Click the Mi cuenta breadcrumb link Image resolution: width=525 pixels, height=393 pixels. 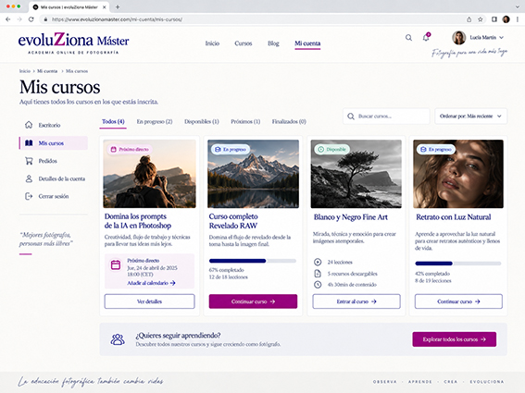(47, 71)
